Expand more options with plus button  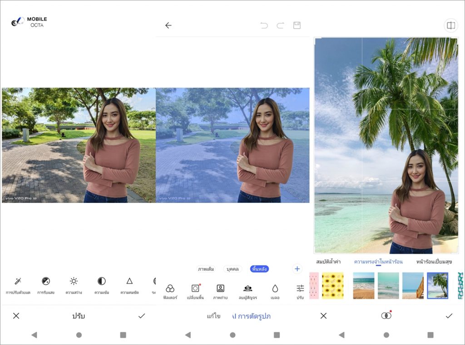coord(297,269)
